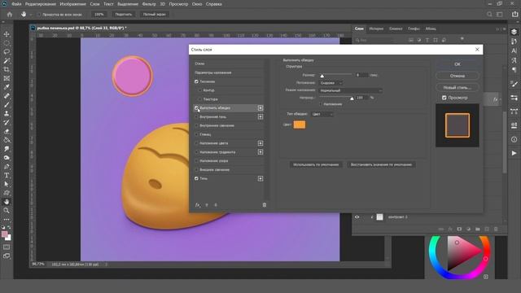
Task: Toggle the Выполнить обводку checkbox
Action: [196, 108]
